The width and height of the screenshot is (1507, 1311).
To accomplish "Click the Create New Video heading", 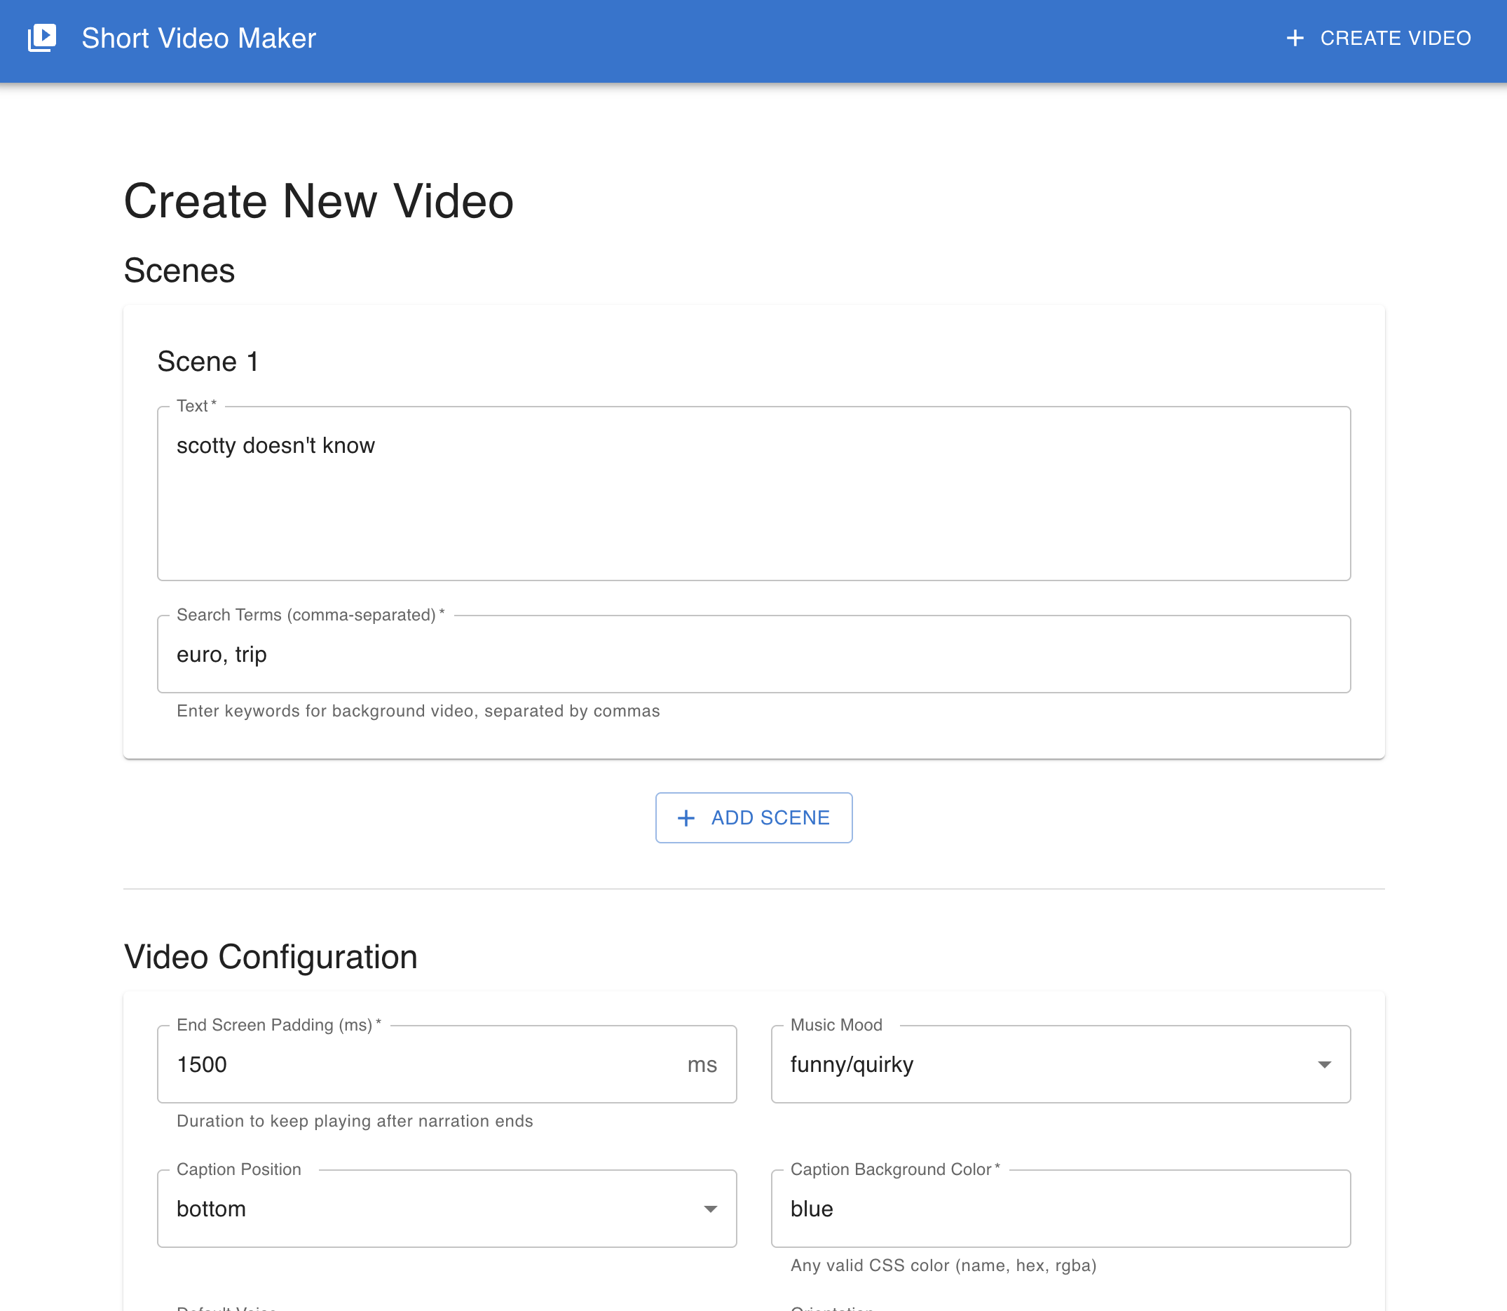I will (x=319, y=201).
